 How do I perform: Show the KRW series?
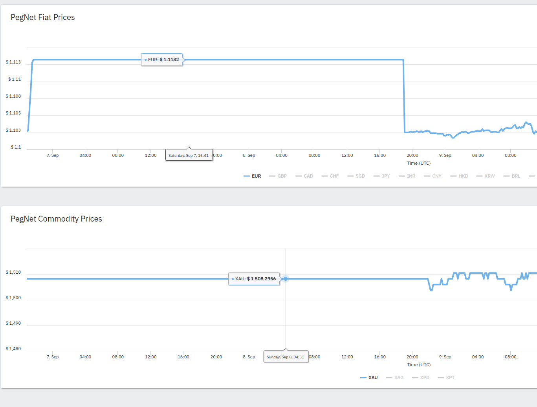pos(485,176)
